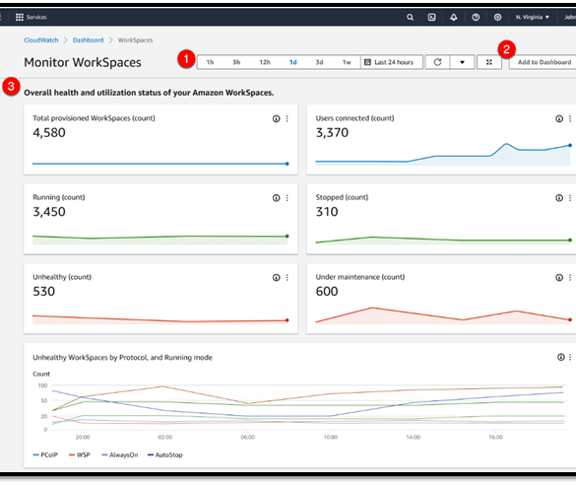
Task: Show info for Users connected widget
Action: 559,118
